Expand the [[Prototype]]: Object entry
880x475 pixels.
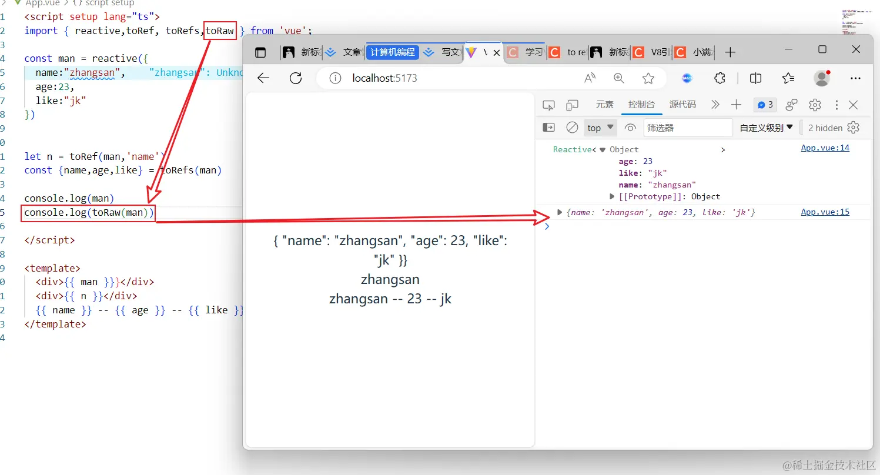613,197
